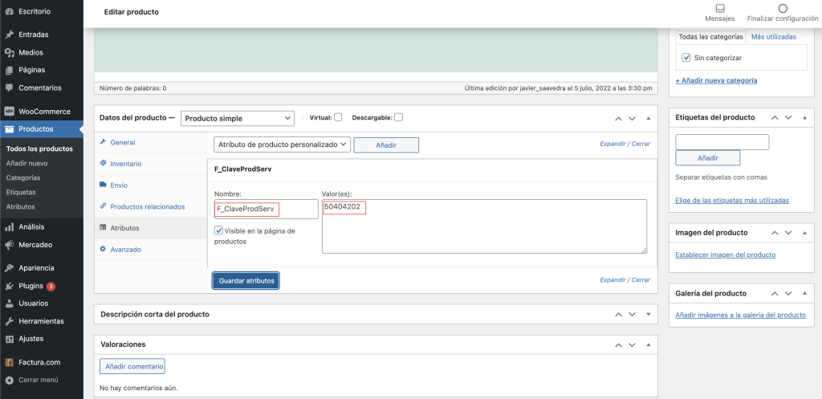Open the Categorías submenu item
The image size is (822, 399).
point(23,177)
